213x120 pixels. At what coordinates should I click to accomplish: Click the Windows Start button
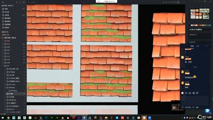click(3, 118)
